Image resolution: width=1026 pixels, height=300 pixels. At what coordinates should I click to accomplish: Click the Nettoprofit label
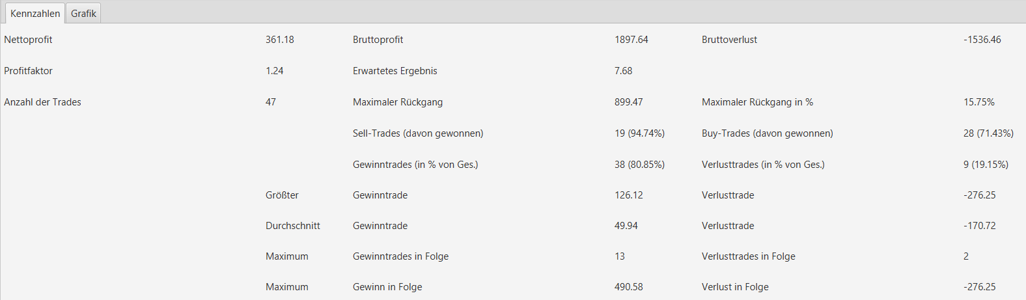pyautogui.click(x=28, y=40)
